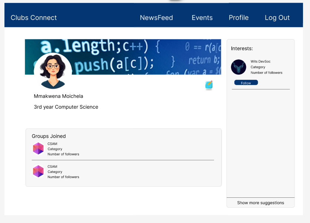Click the profile avatar picture
This screenshot has height=223, width=310.
click(x=53, y=71)
